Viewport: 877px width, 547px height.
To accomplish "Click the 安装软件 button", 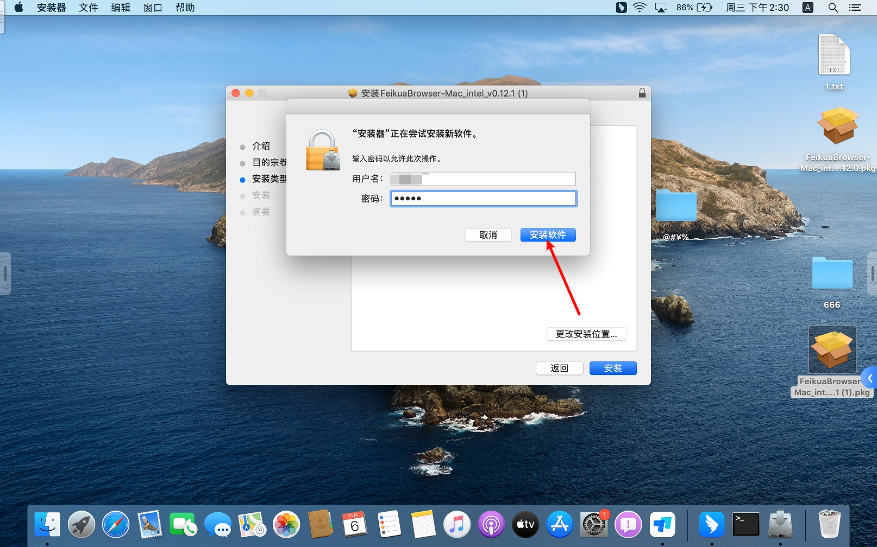I will pyautogui.click(x=548, y=235).
